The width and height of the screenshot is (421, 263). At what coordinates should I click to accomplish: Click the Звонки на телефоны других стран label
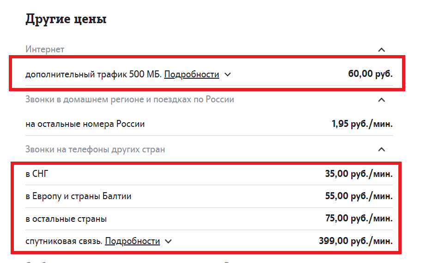[x=95, y=150]
